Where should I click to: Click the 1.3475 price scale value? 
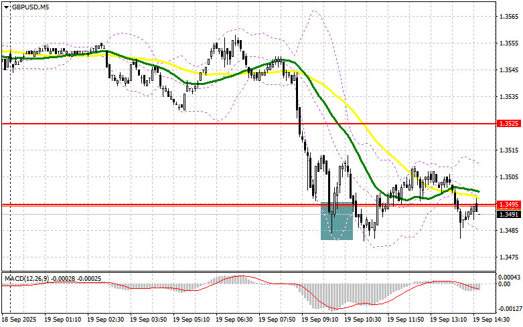click(509, 257)
